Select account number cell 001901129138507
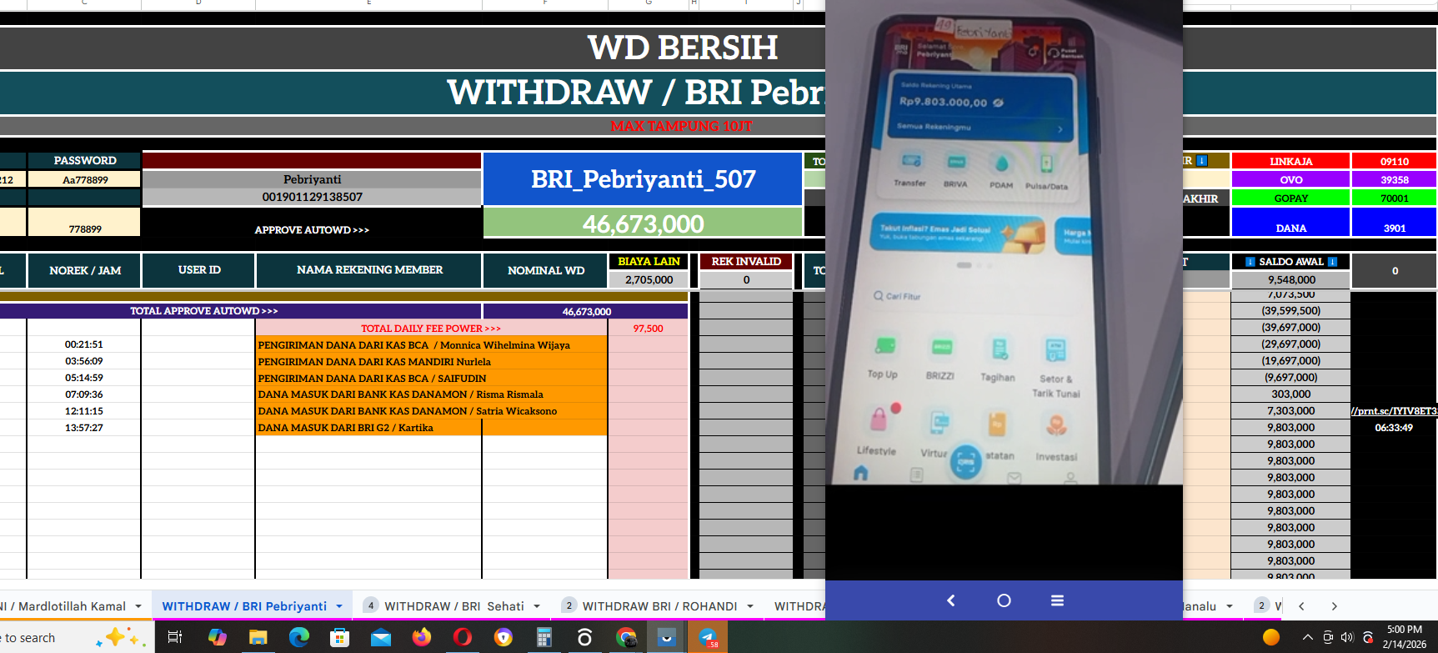 [312, 197]
